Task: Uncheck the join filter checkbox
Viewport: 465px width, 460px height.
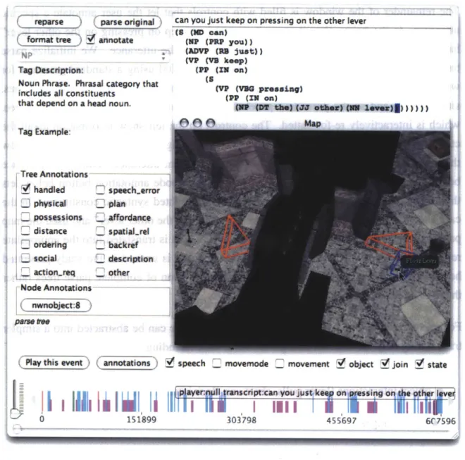Action: [385, 363]
